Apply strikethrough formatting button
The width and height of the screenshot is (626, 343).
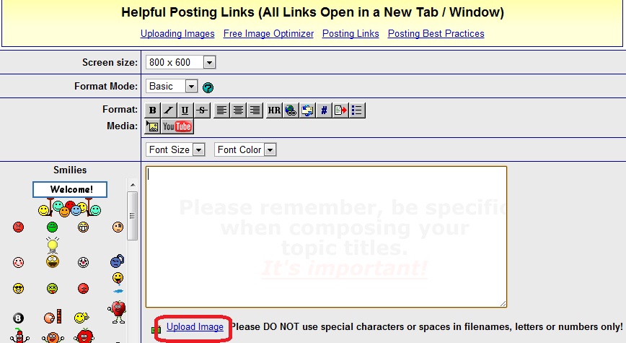coord(203,110)
